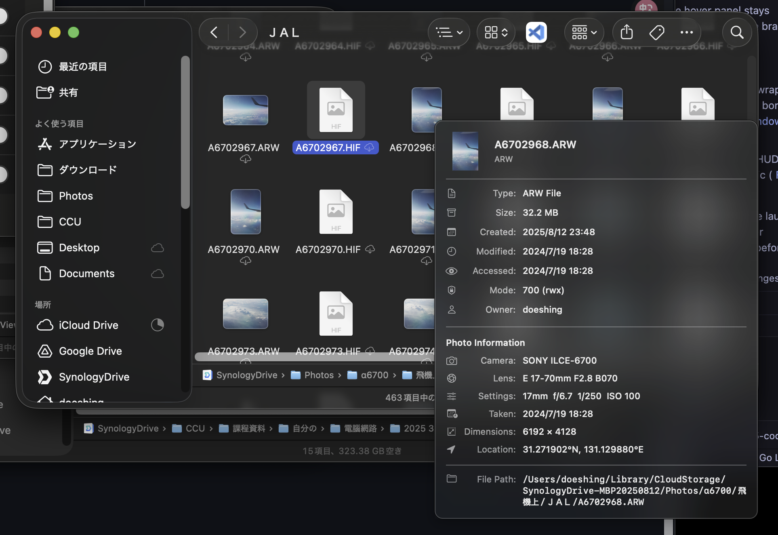Open α6700 folder from the breadcrumb path
This screenshot has width=778, height=535.
pos(374,375)
